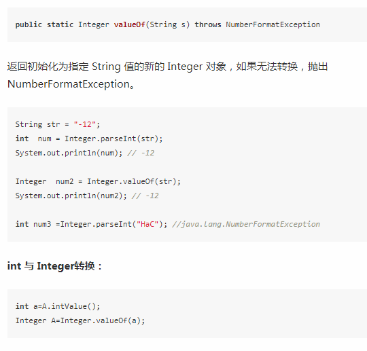Click the NumberFormatException word in the paragraph

coord(69,84)
